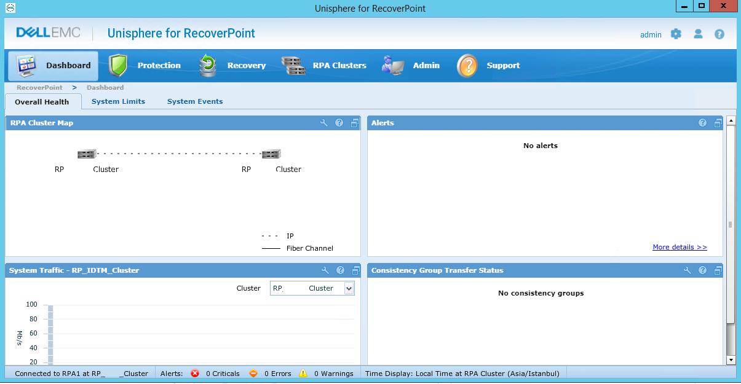Click the '0 Errors' count text

278,373
